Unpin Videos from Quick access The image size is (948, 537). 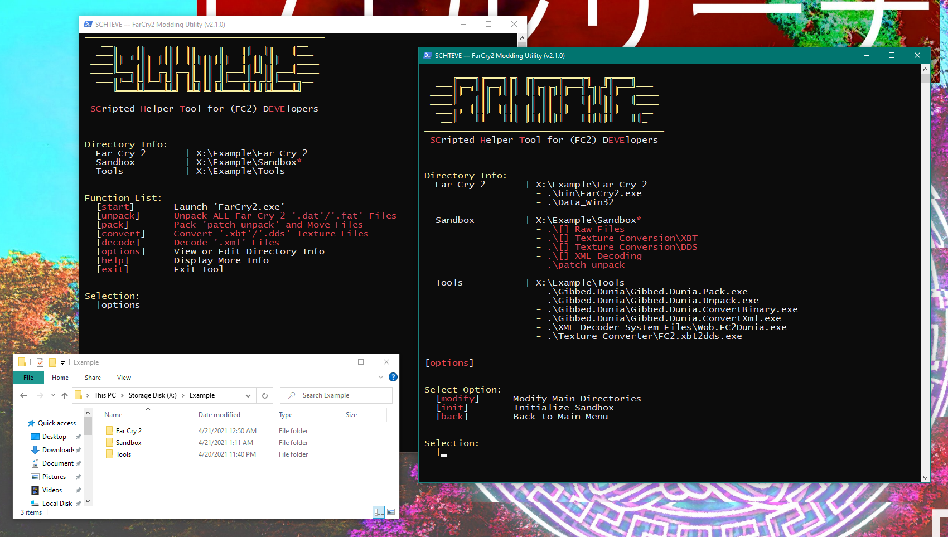tap(78, 490)
